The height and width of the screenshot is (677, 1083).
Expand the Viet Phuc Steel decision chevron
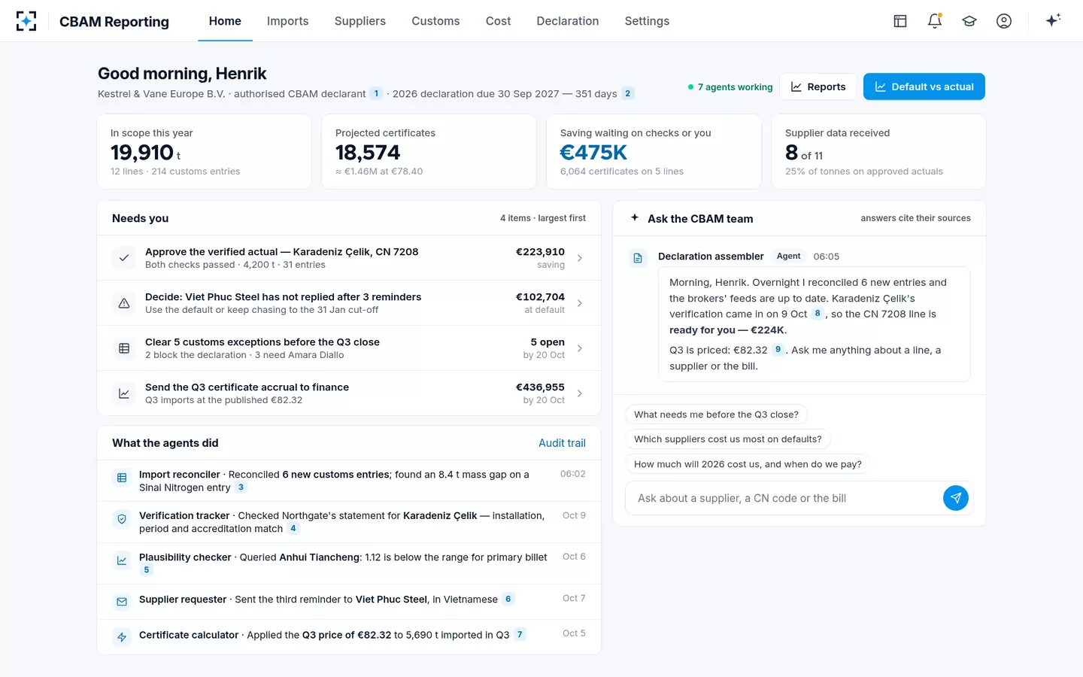point(580,303)
